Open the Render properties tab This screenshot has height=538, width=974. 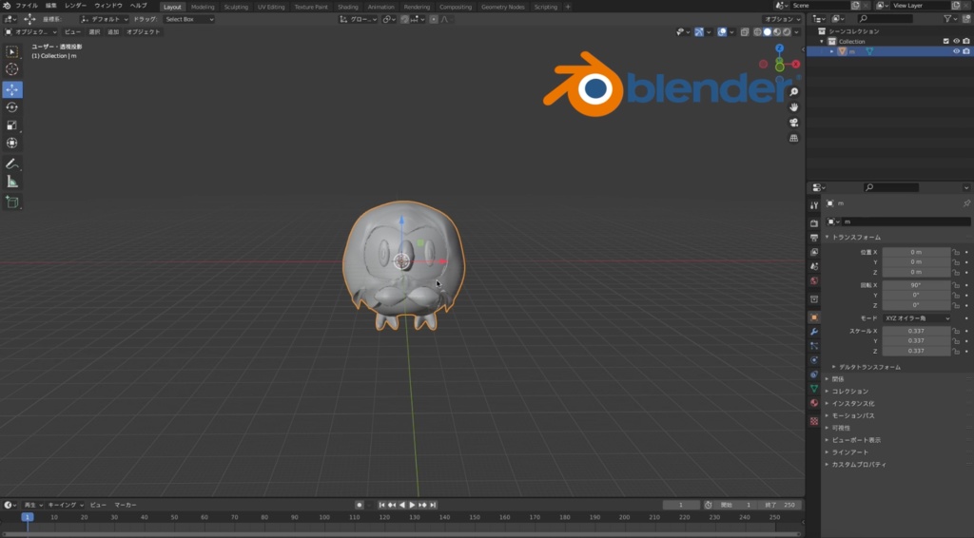click(814, 223)
